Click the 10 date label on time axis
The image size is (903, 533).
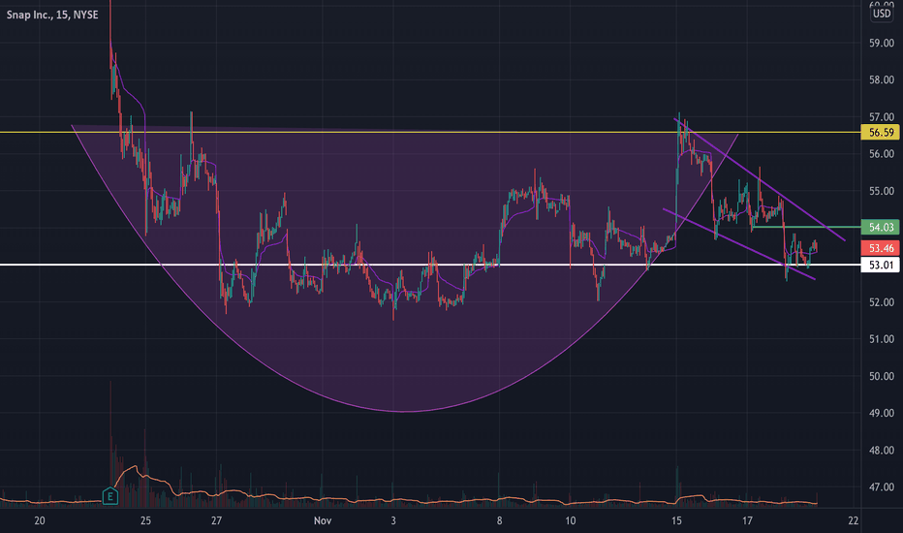[x=570, y=521]
